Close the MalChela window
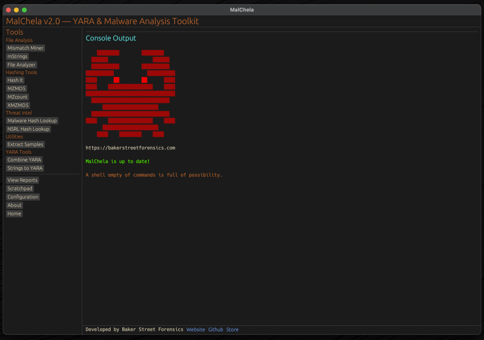484x340 pixels. [x=8, y=10]
